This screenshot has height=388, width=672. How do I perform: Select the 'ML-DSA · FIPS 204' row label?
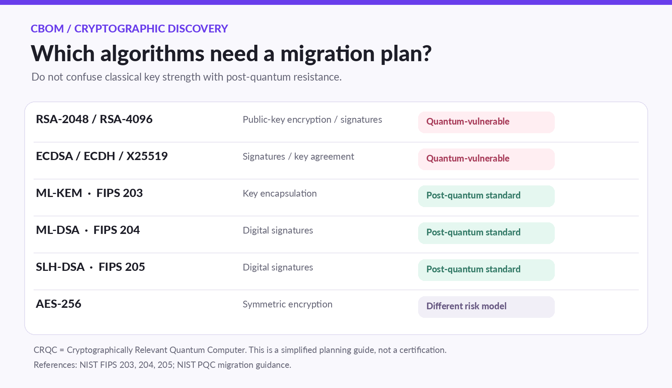[x=88, y=230]
